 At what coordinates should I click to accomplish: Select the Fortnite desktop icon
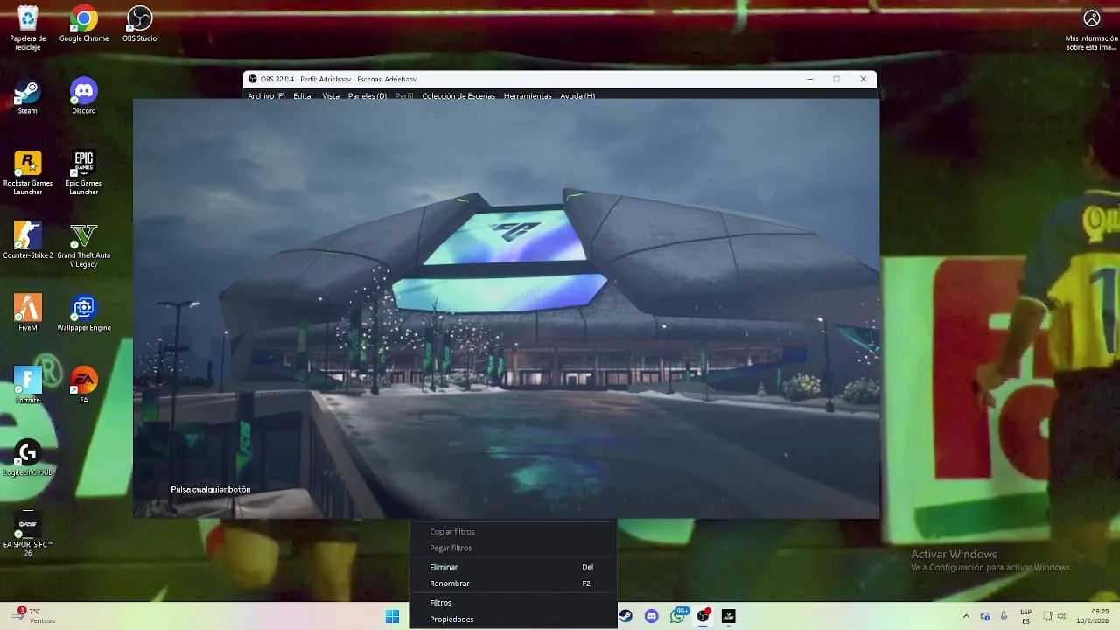click(x=28, y=385)
